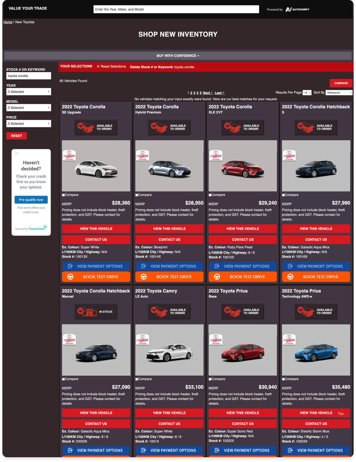The height and width of the screenshot is (462, 356).
Task: Tick Compare checkbox for Corolla Hatchback Manual
Action: coord(63,379)
